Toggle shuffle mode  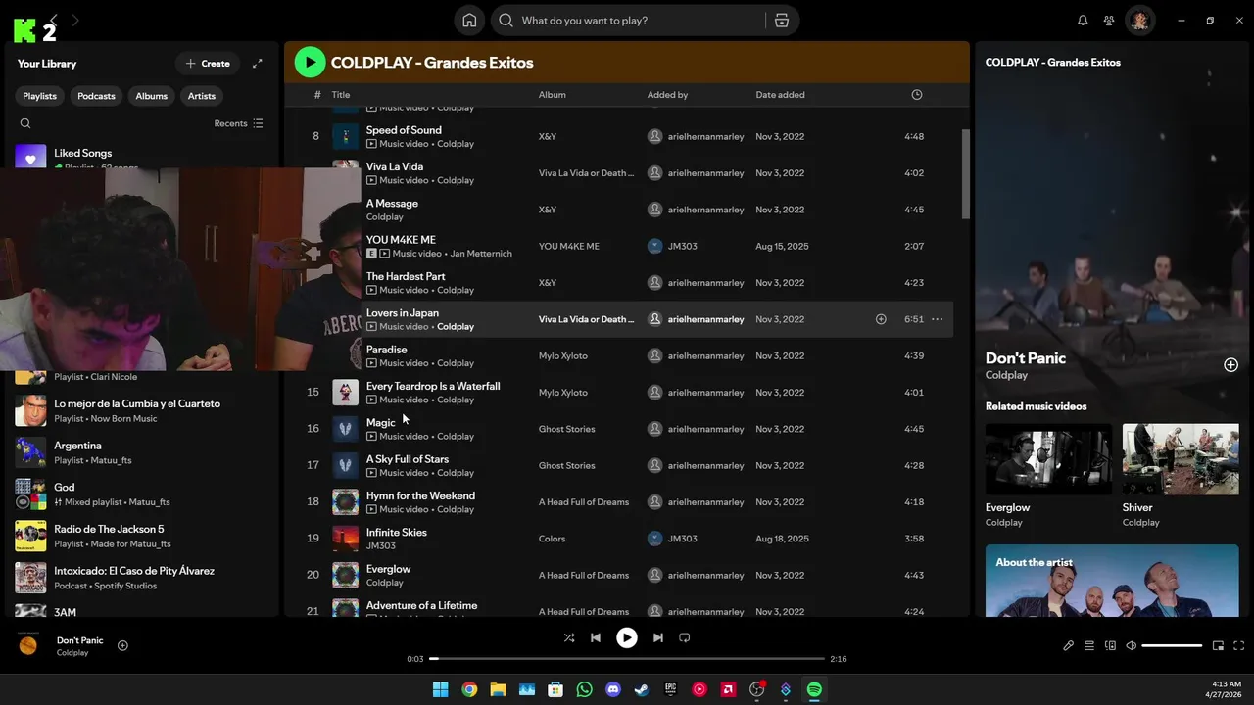tap(569, 637)
